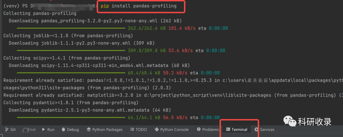
Task: Click the 'Collecting joblib~=1.1.0' line
Action: click(68, 36)
